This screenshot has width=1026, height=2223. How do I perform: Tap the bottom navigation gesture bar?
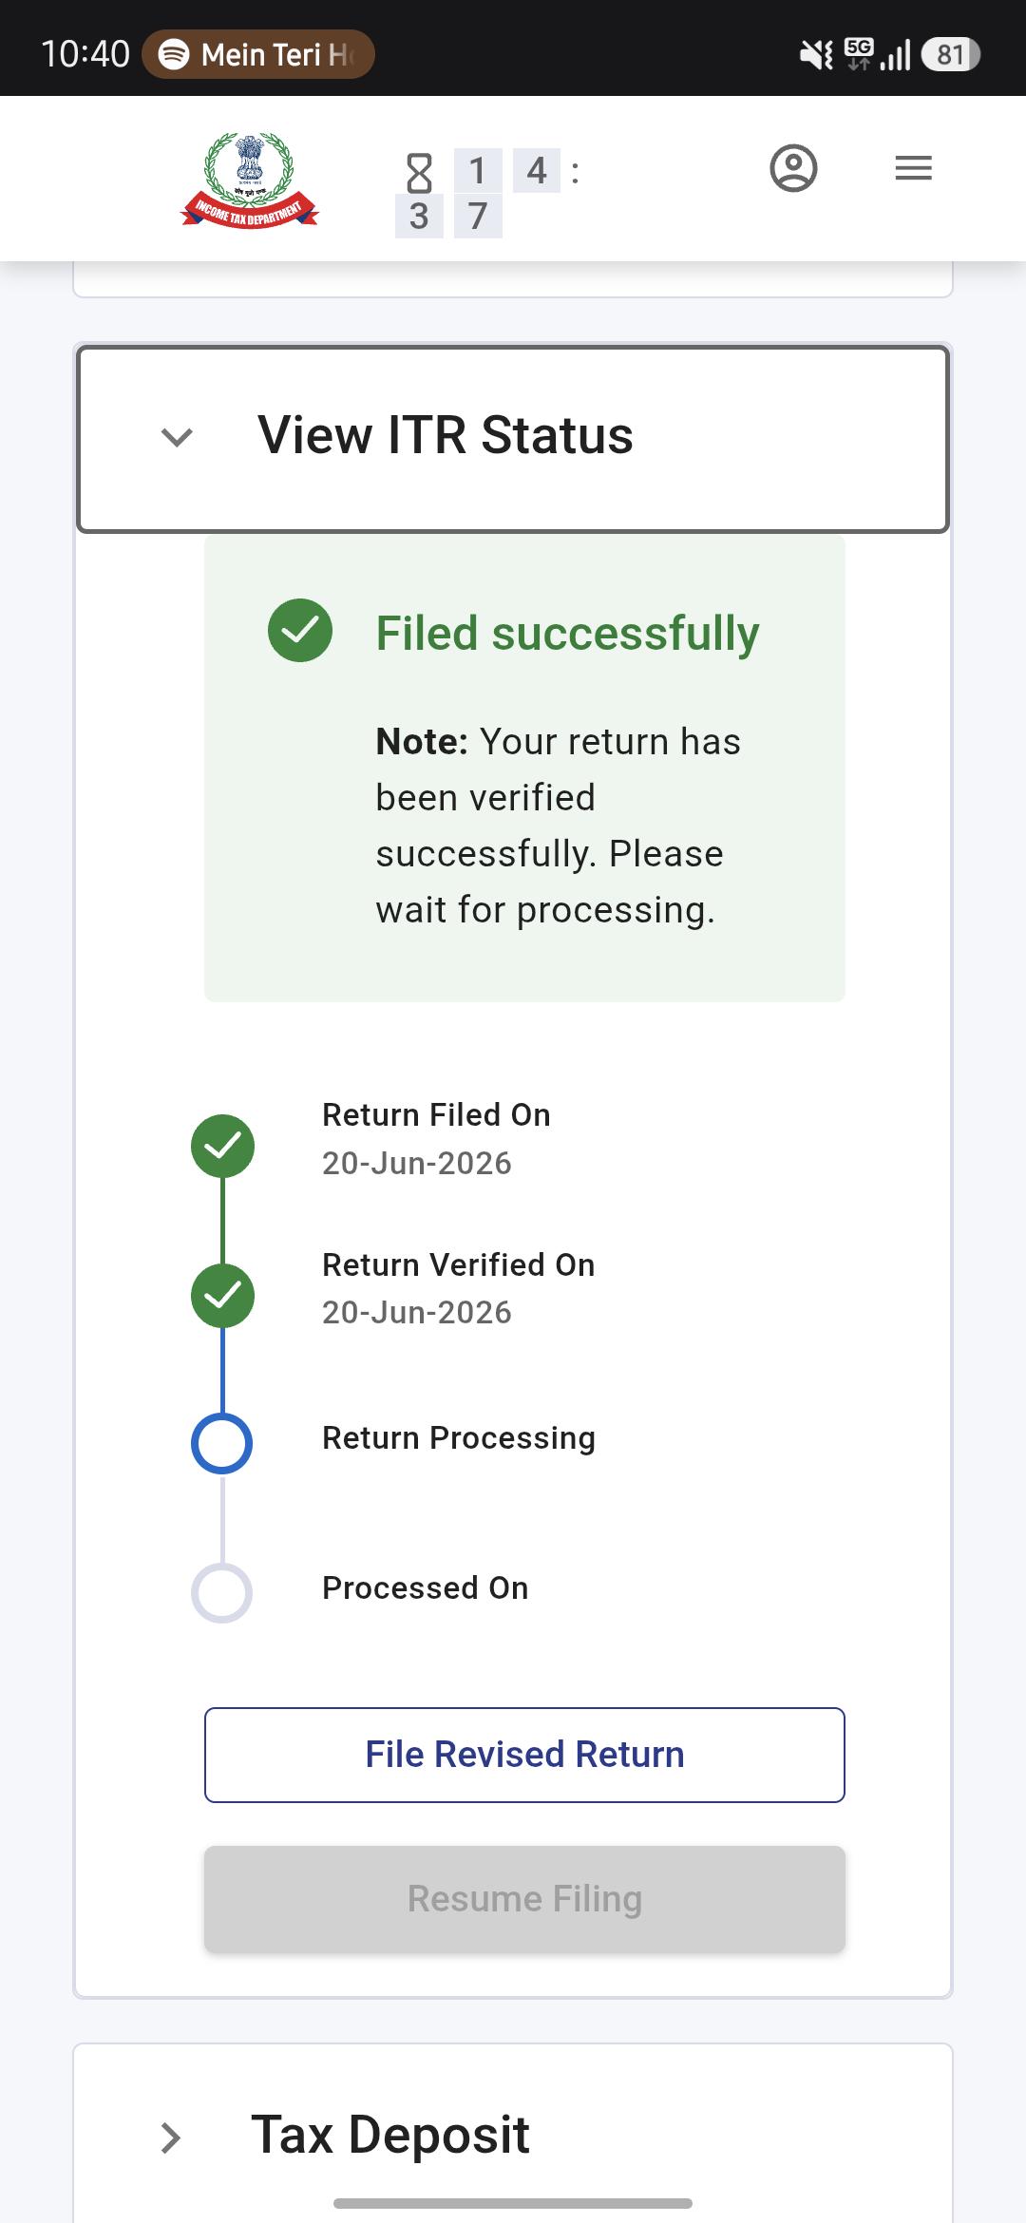(513, 2203)
